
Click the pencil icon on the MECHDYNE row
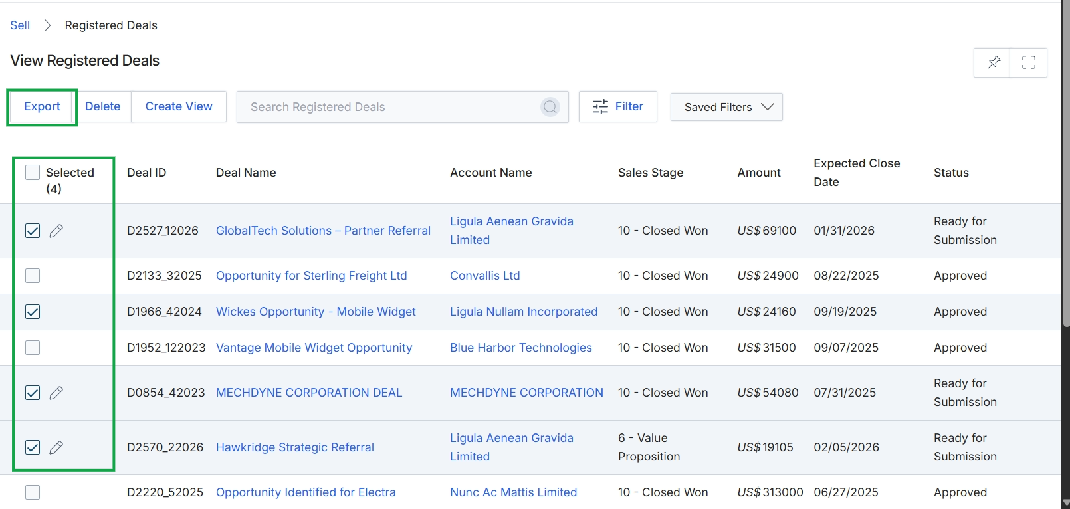coord(56,393)
